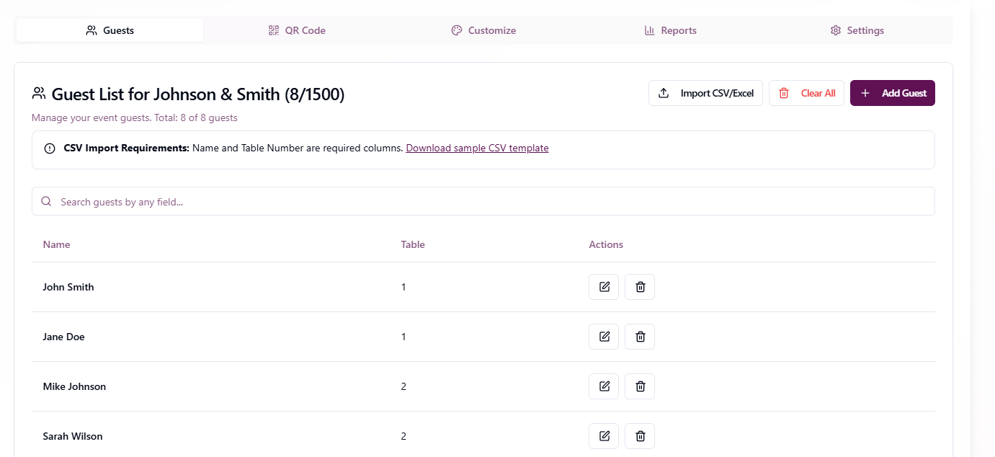Click the upload icon on Import CSV/Excel button

click(663, 92)
